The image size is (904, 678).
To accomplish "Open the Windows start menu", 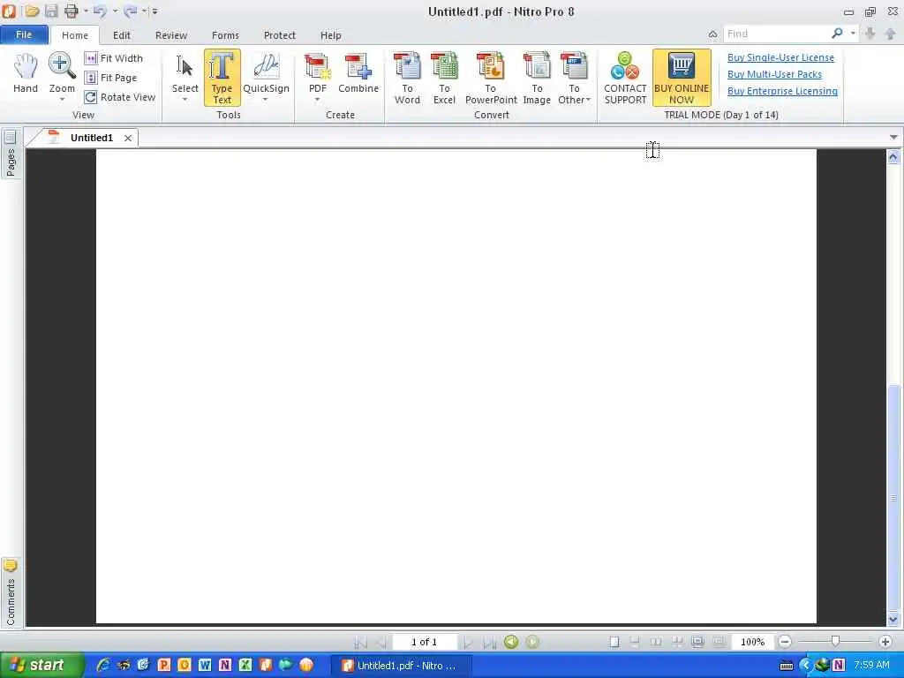I will coord(41,666).
